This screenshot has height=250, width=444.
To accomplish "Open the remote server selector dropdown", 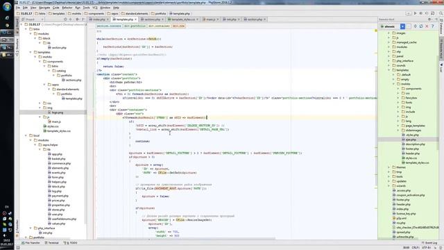I will coord(402,26).
